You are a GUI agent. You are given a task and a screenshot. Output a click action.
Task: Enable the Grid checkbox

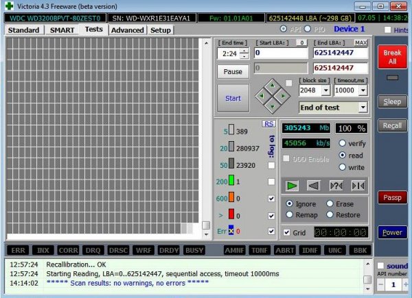point(287,232)
